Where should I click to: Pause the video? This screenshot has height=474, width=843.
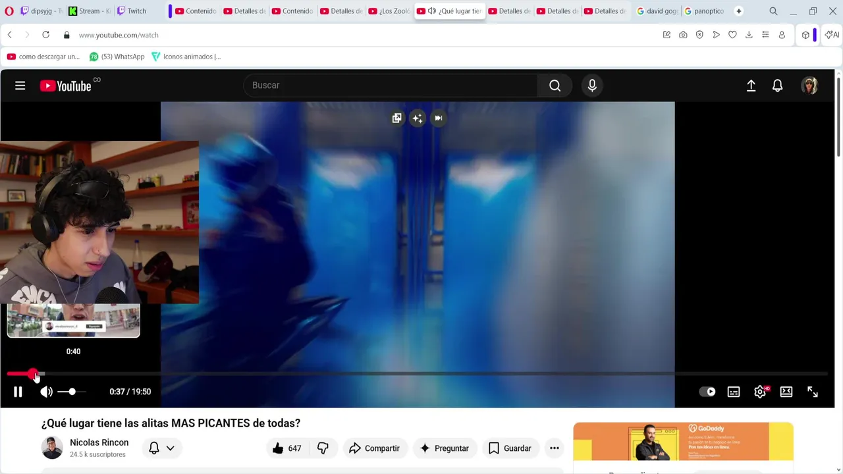tap(18, 392)
